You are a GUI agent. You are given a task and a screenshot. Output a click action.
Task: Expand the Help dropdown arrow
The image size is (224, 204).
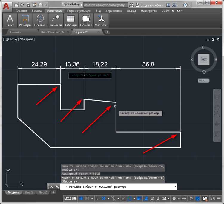click(x=190, y=5)
